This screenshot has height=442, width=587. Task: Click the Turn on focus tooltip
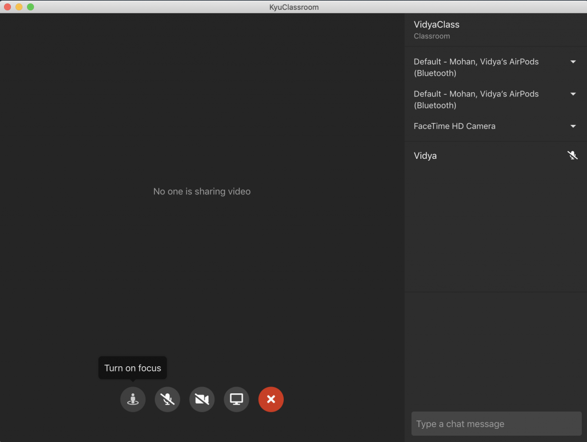(x=132, y=367)
